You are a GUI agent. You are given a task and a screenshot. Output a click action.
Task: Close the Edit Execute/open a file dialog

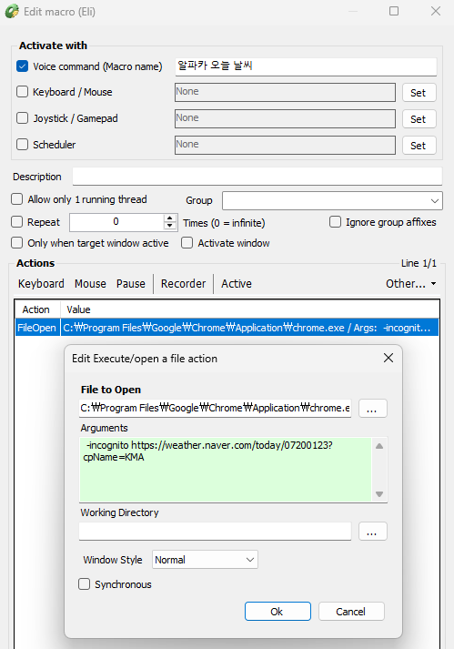[388, 358]
